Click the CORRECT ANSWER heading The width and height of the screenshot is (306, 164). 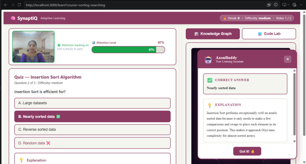coord(232,80)
